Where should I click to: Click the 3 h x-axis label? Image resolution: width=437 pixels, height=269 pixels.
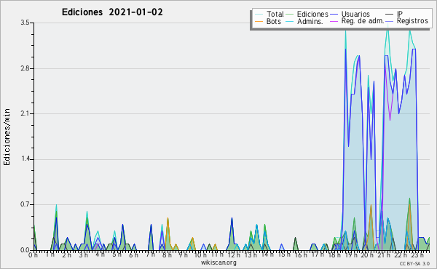(x=83, y=255)
